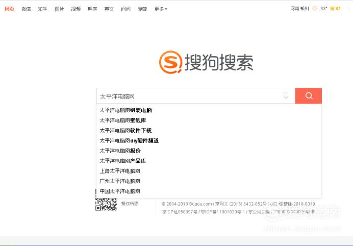353x246 pixels.
Task: Choose suggestion 广州太平洋电脑网
Action: (x=209, y=181)
